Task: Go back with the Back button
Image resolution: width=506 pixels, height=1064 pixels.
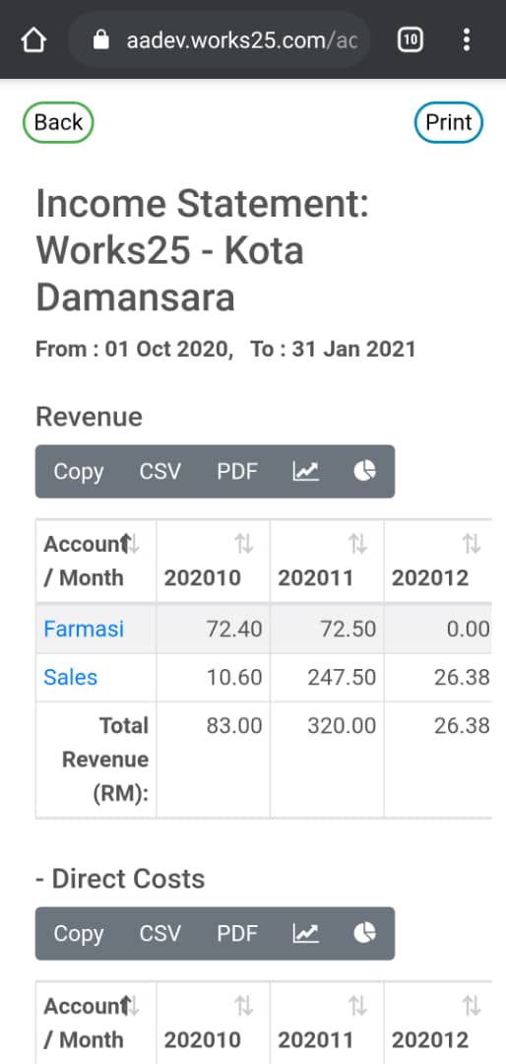Action: (x=58, y=122)
